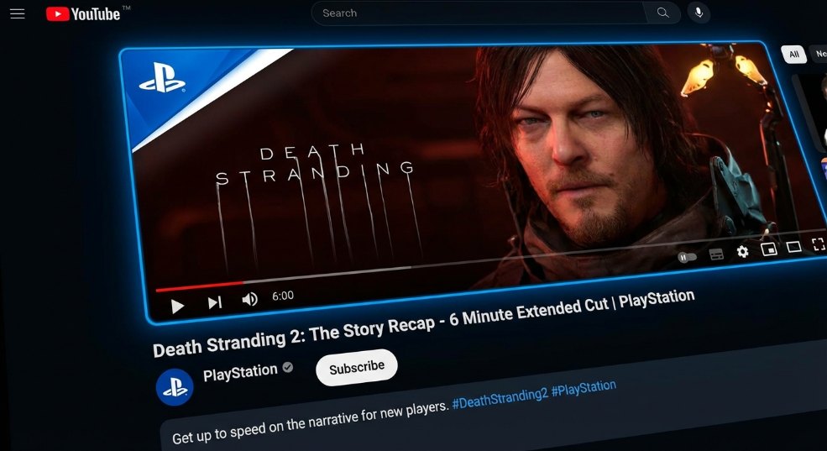Start voice search with microphone icon

pyautogui.click(x=699, y=13)
